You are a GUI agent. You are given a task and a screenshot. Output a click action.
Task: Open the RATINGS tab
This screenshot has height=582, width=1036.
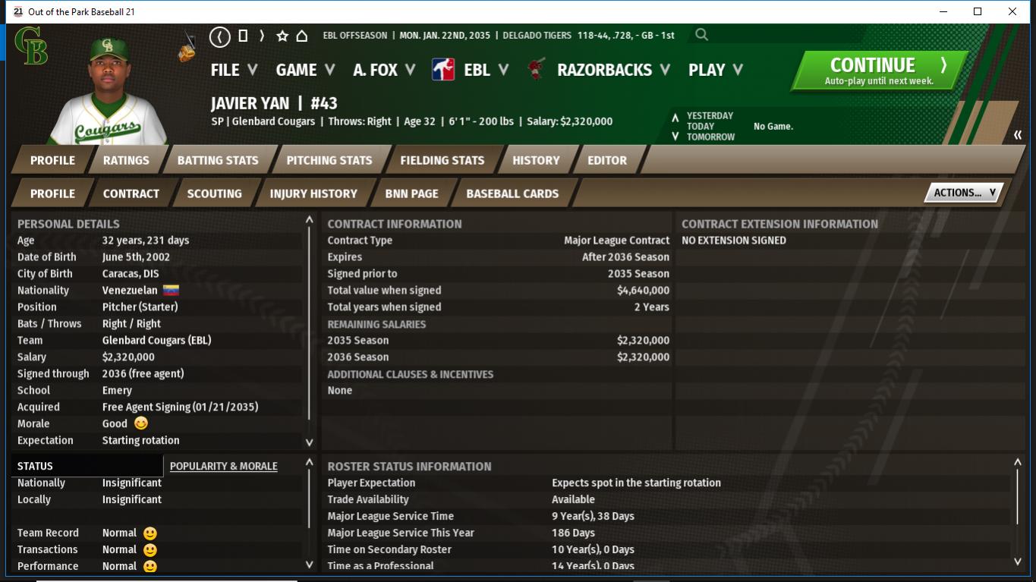click(x=126, y=160)
